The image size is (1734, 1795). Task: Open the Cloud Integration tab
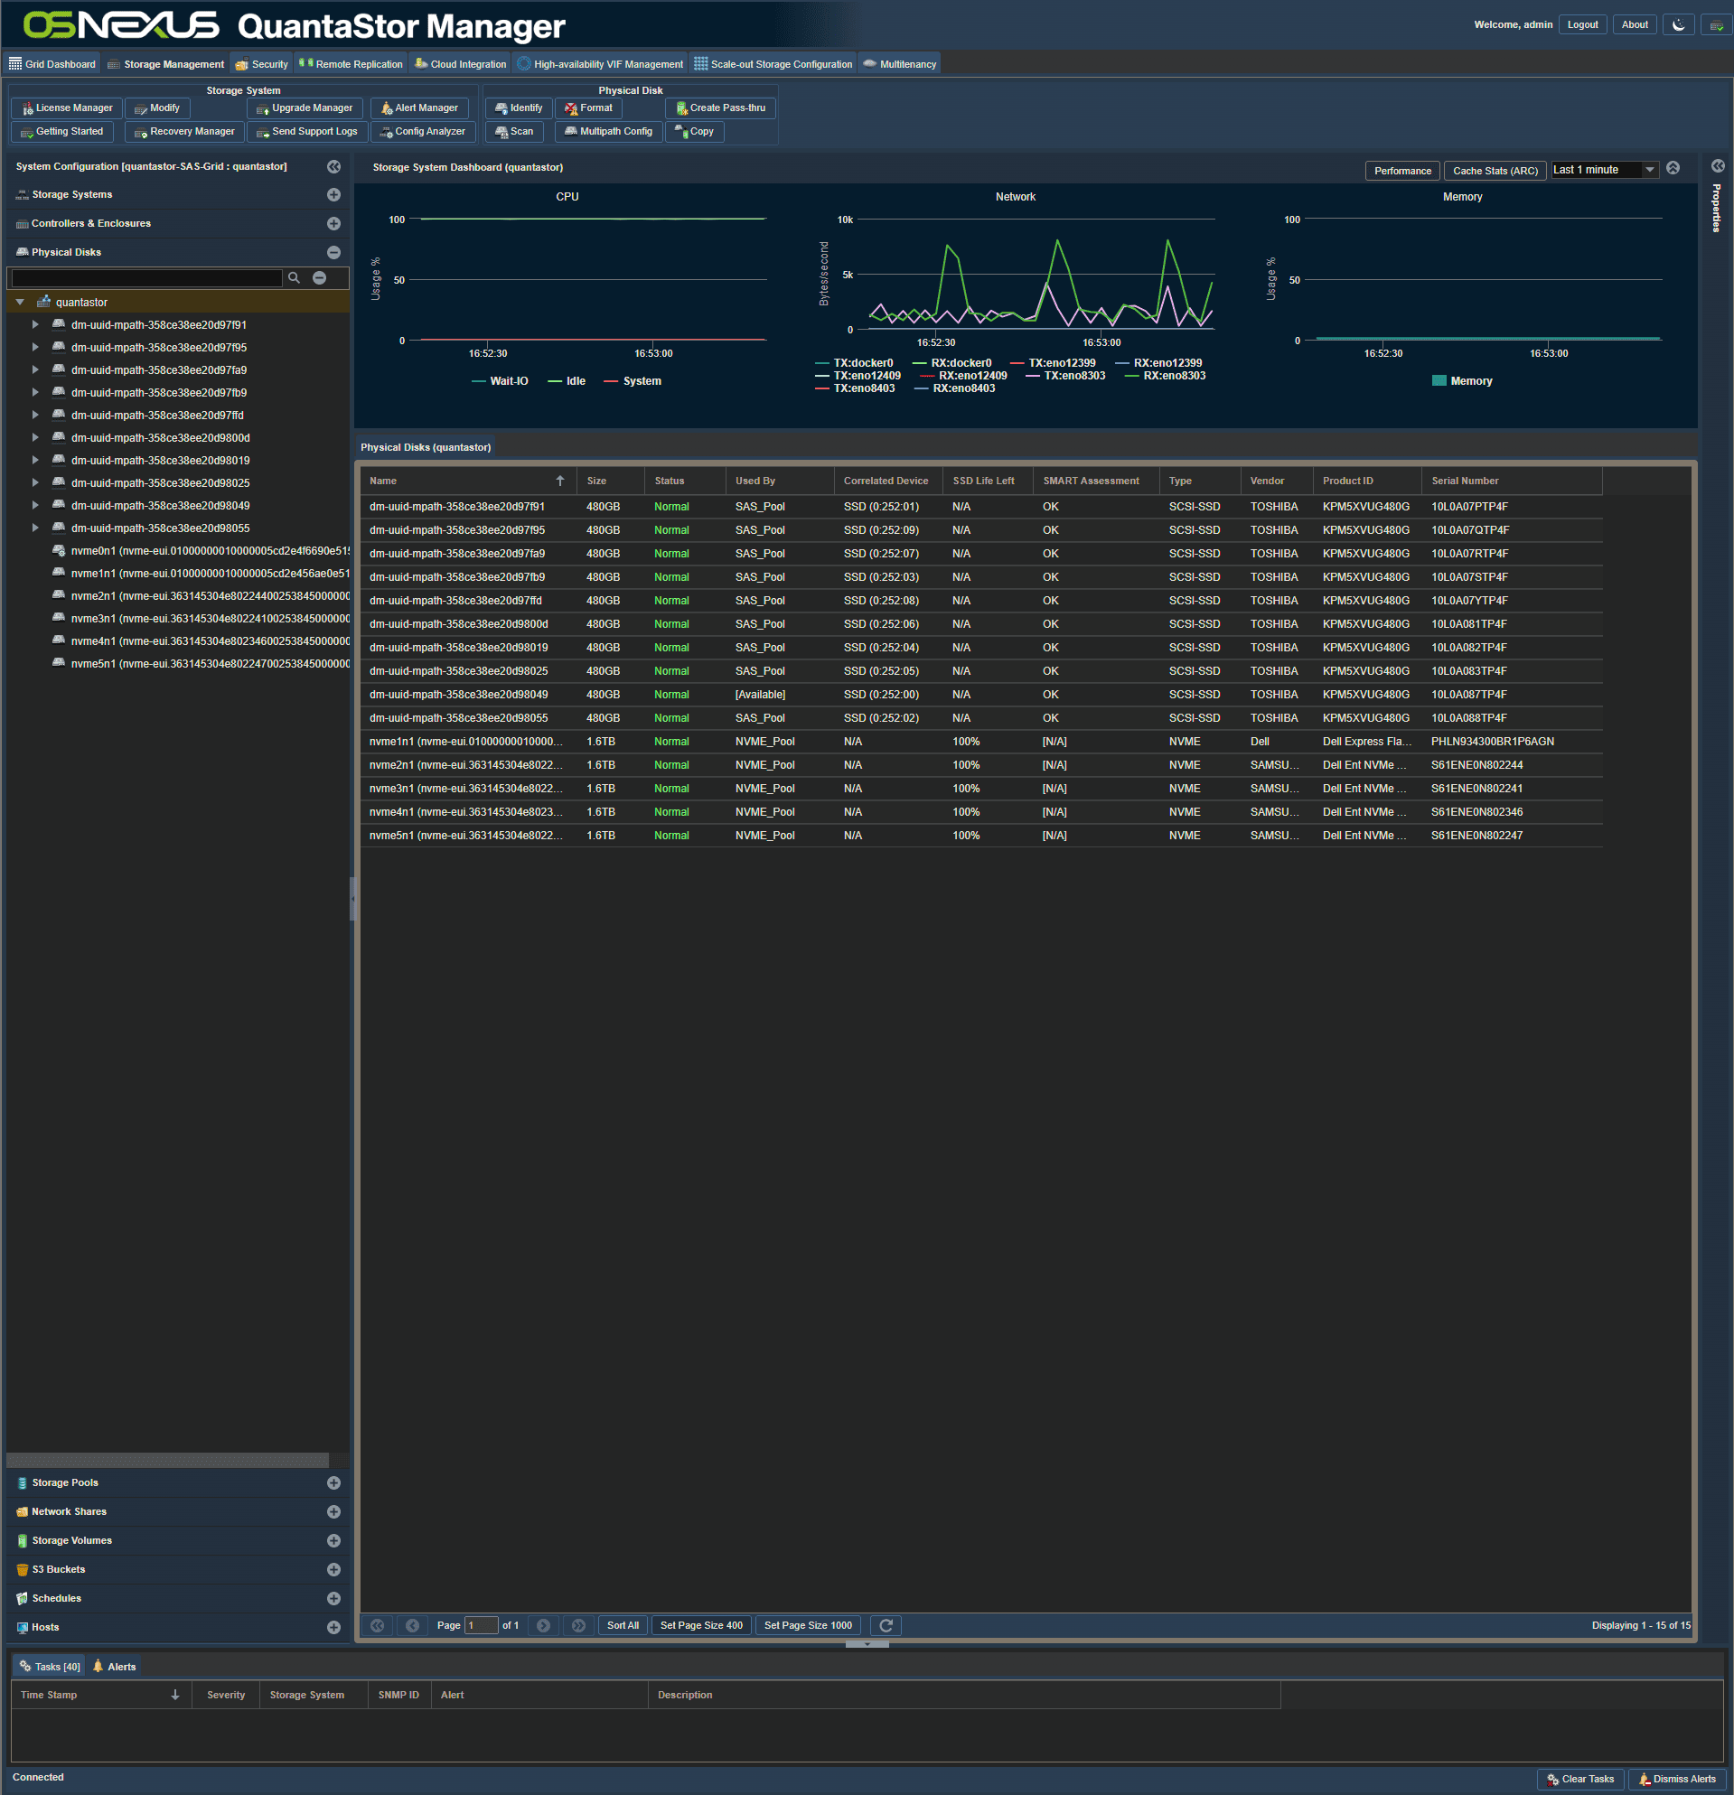click(x=460, y=64)
